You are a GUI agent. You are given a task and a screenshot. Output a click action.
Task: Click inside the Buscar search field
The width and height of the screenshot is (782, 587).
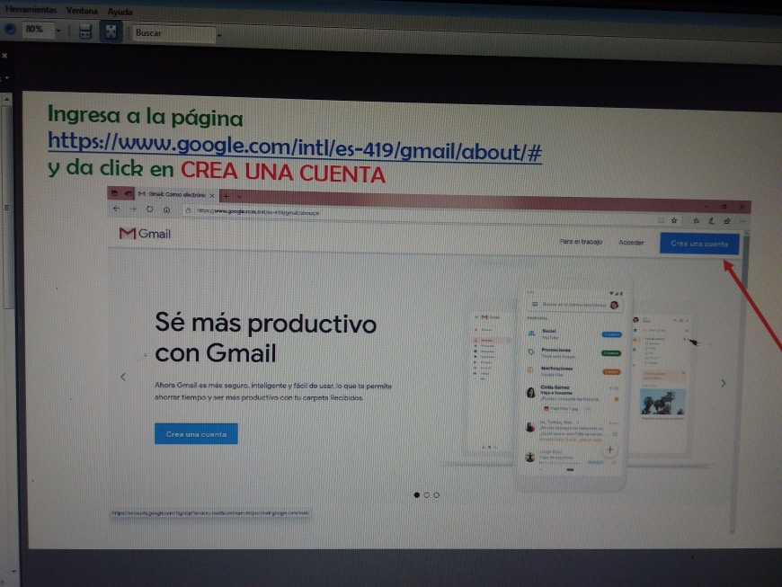pyautogui.click(x=173, y=33)
